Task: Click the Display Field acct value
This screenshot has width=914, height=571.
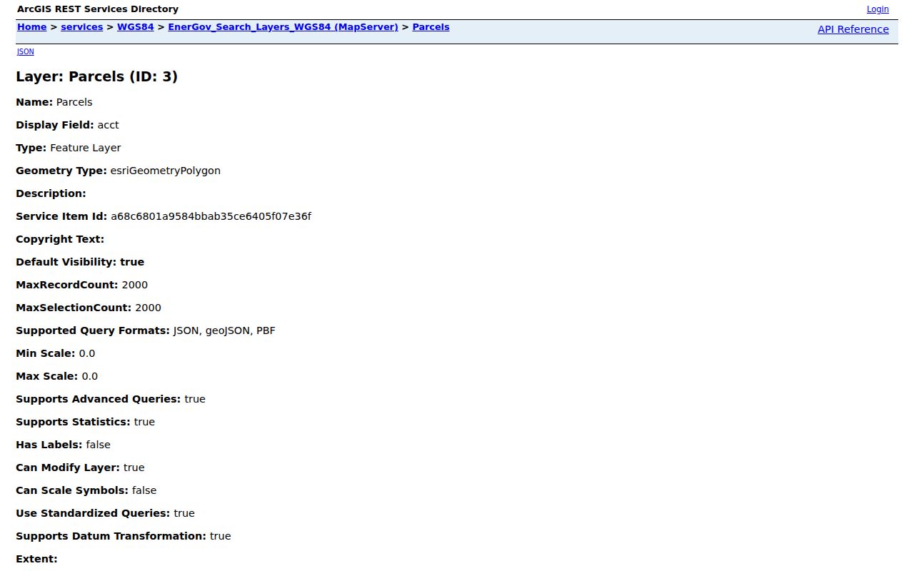Action: tap(109, 125)
